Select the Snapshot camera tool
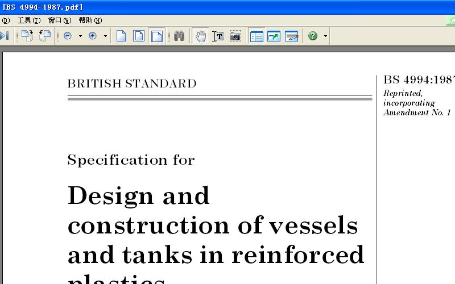The image size is (455, 284). coord(235,36)
